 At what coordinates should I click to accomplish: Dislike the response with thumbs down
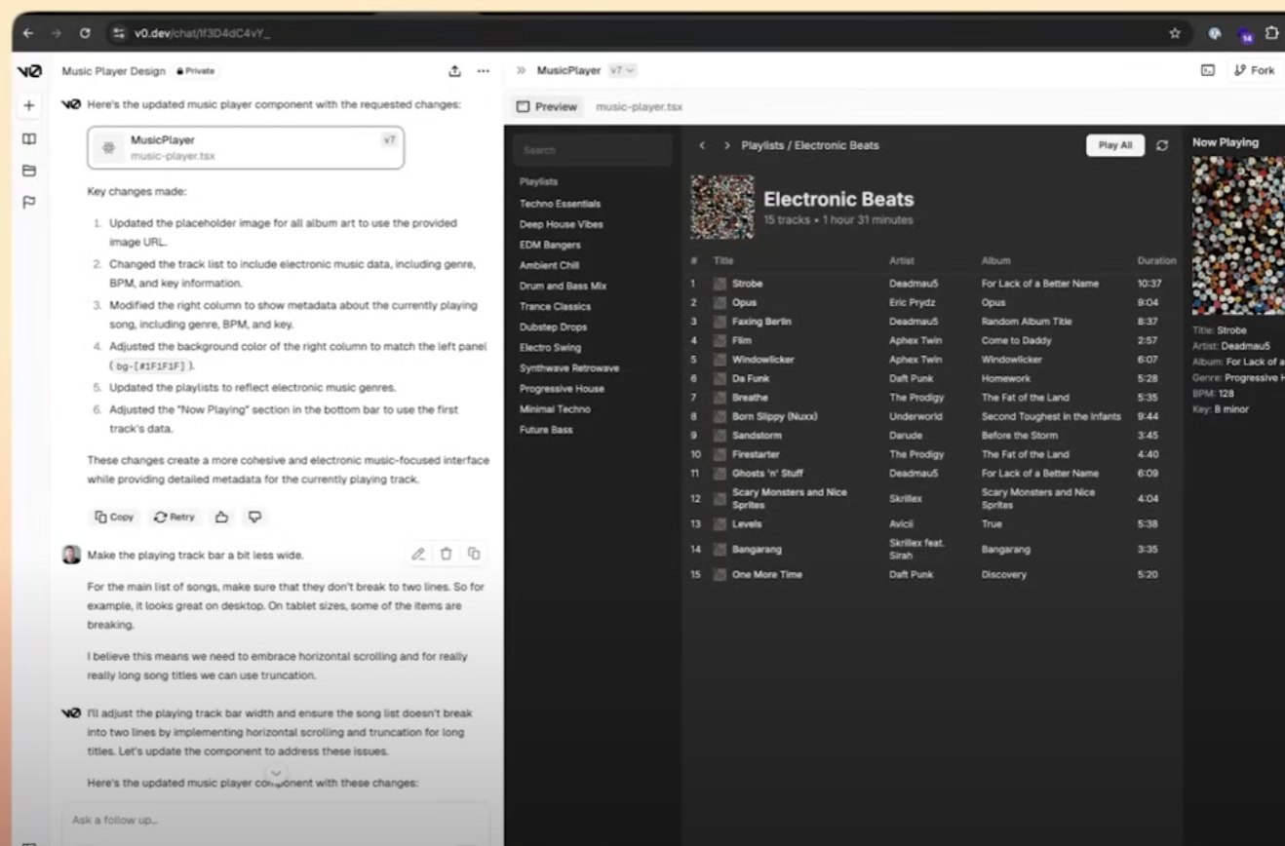[x=254, y=517]
